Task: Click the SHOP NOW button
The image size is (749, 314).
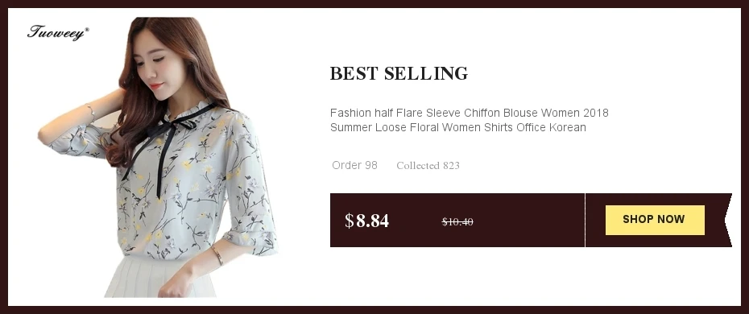Action: click(655, 220)
